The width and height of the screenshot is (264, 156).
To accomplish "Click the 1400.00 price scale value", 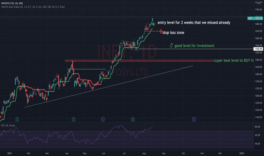I will click(258, 74).
